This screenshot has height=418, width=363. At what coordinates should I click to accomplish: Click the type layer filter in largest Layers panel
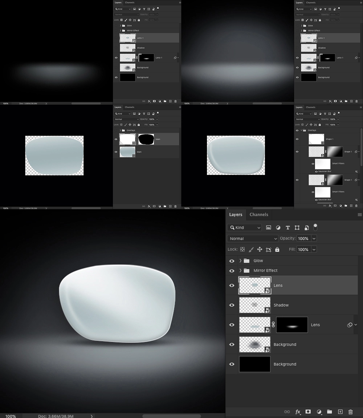coord(287,228)
